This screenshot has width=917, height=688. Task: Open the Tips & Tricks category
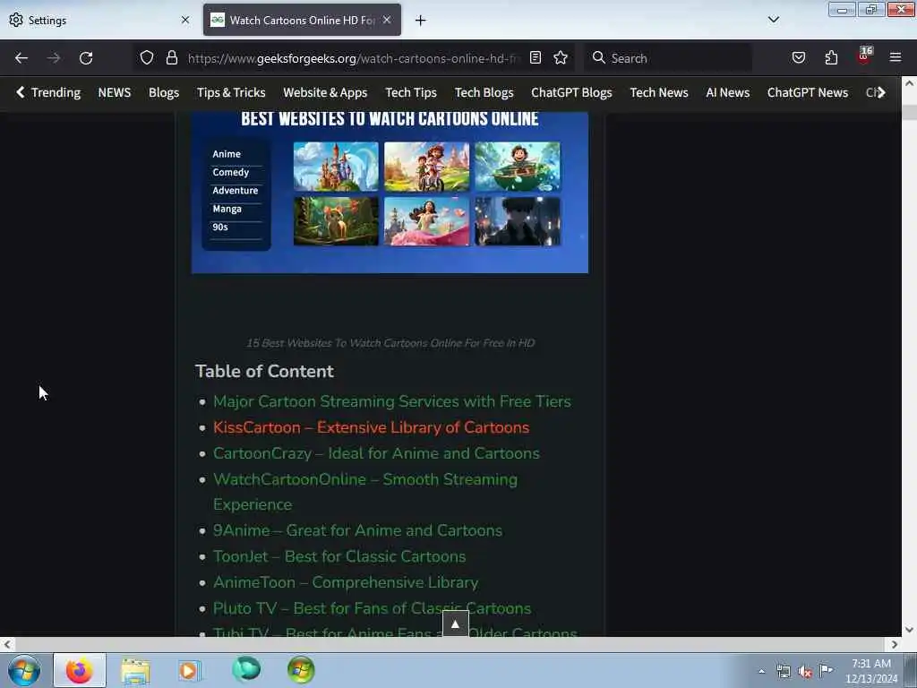(231, 92)
